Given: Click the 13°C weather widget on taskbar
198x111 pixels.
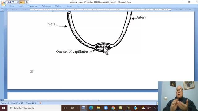Looking at the screenshot, I should click(146, 108).
